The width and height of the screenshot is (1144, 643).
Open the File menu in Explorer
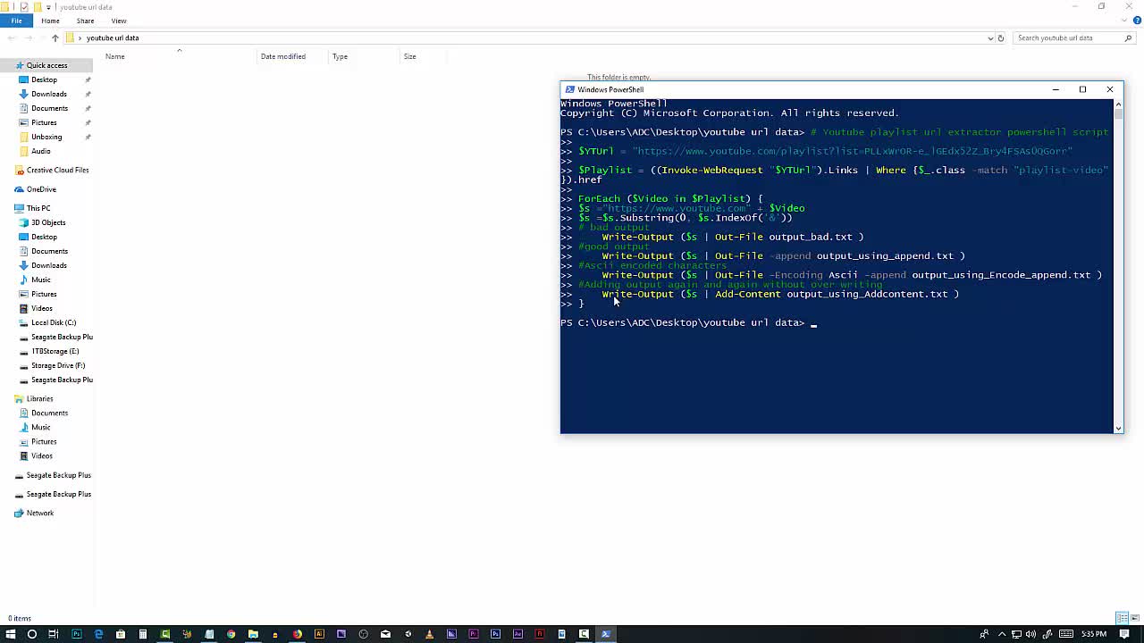click(x=16, y=21)
